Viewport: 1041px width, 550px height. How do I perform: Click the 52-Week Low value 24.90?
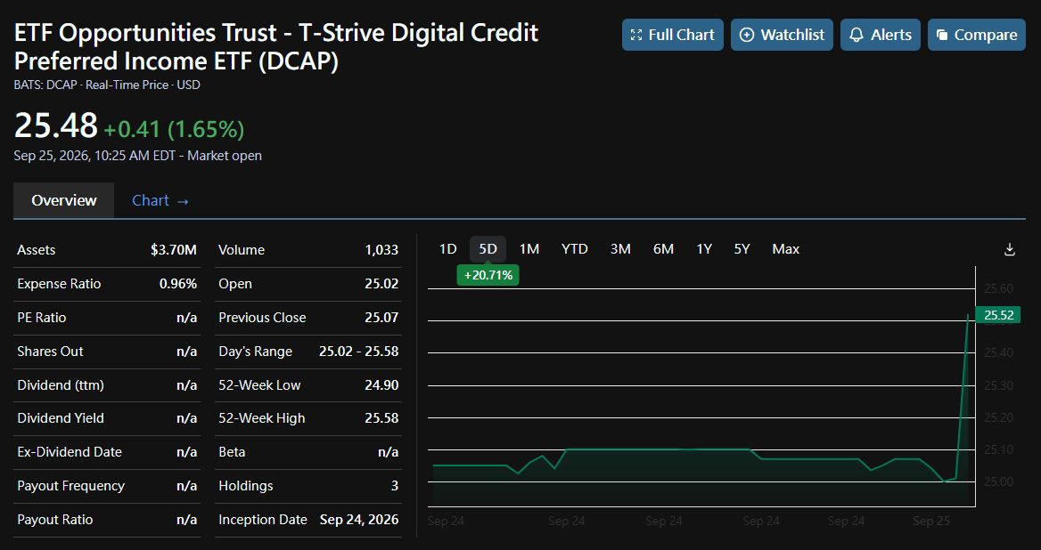(381, 385)
